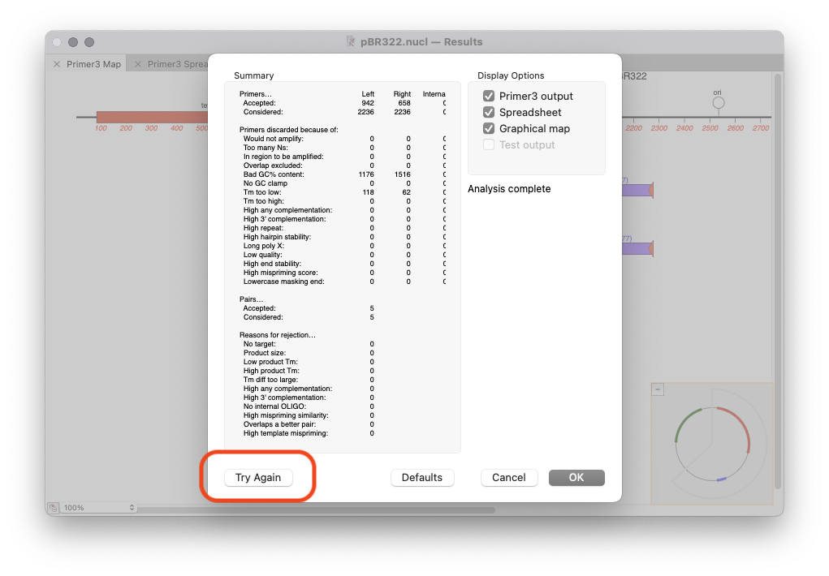Click the ori circle marker on map
Image resolution: width=829 pixels, height=576 pixels.
click(718, 103)
